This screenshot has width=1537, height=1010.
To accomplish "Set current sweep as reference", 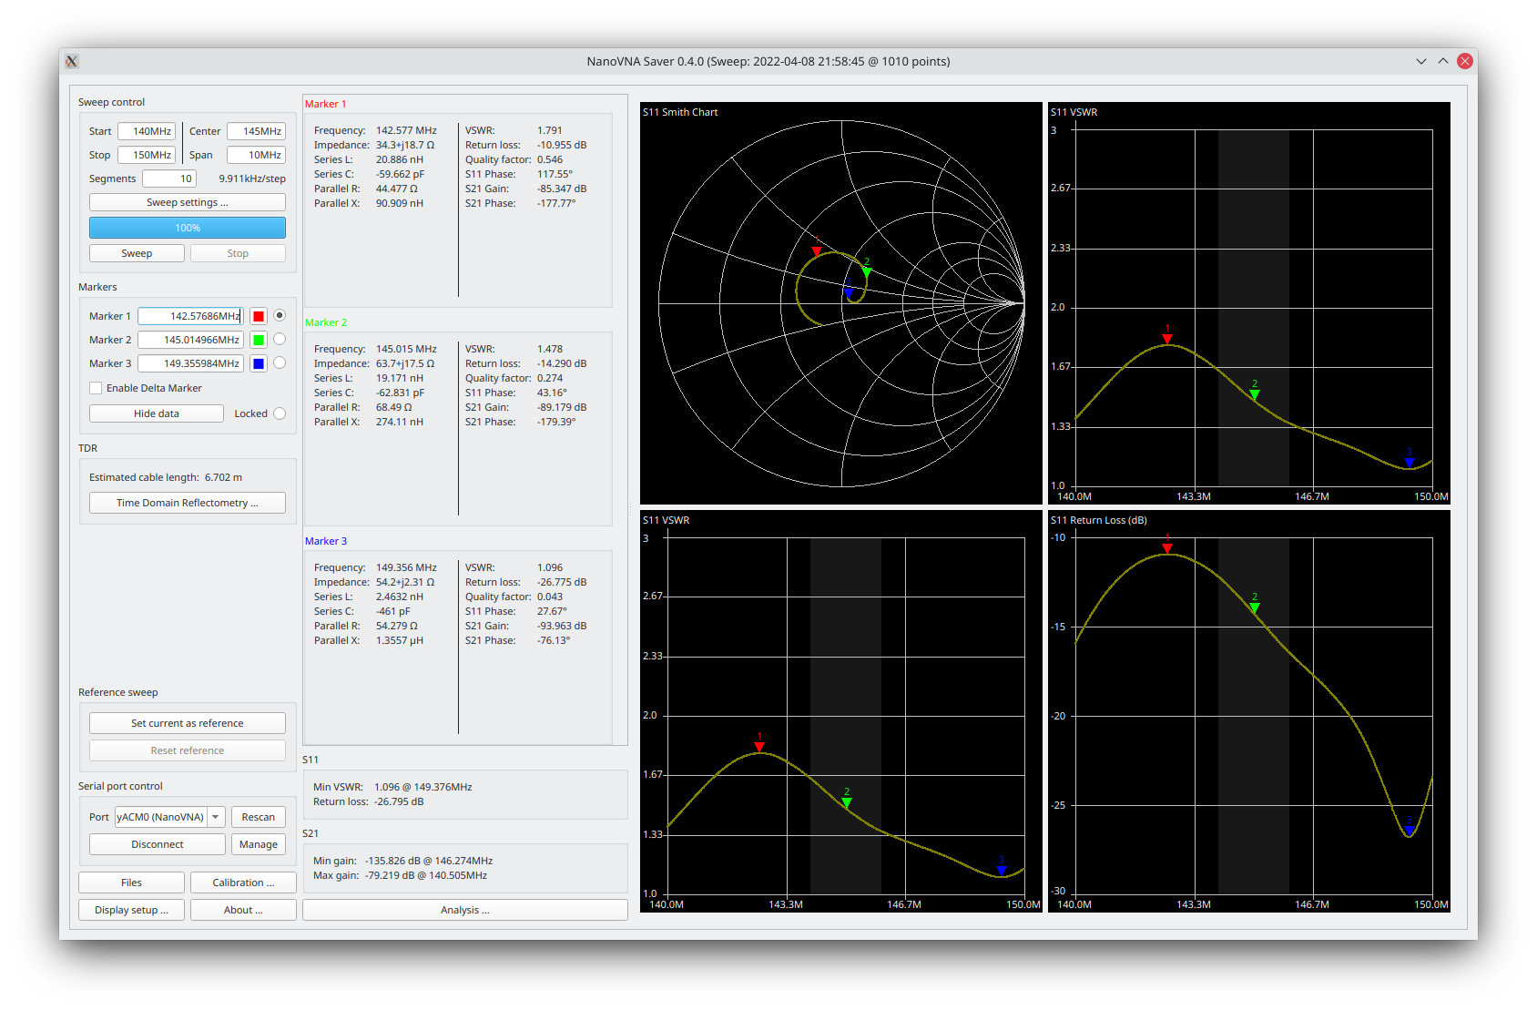I will tap(188, 723).
